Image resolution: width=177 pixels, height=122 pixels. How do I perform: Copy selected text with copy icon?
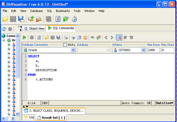point(79,38)
